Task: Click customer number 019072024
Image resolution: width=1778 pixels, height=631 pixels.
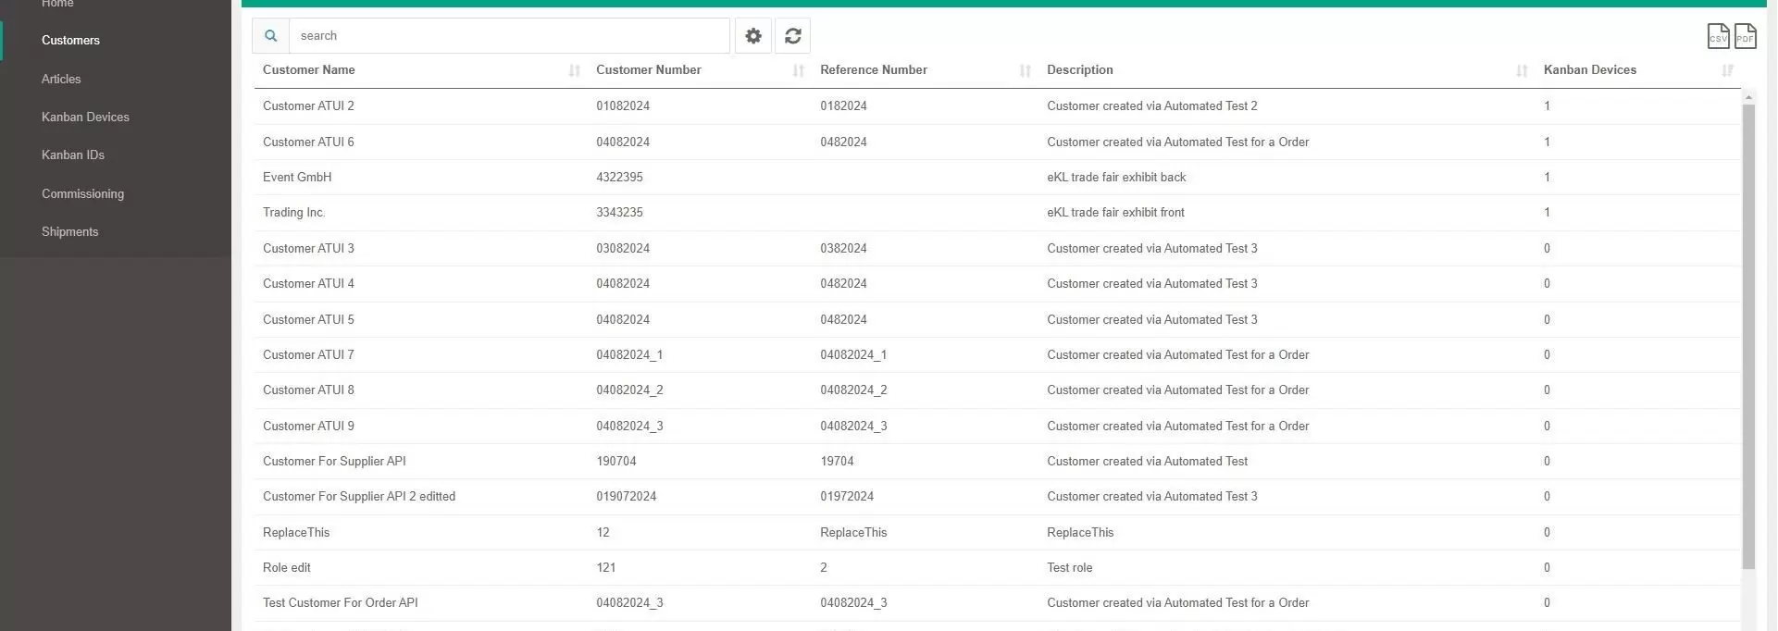Action: tap(627, 497)
